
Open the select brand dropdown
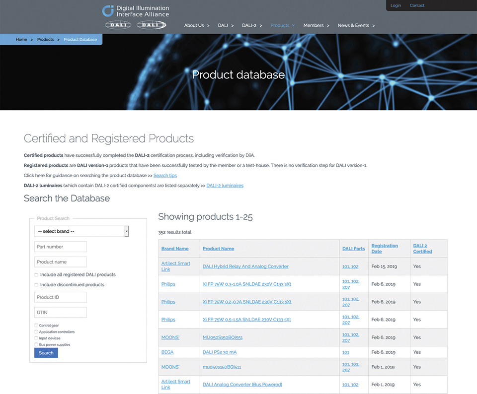[81, 231]
